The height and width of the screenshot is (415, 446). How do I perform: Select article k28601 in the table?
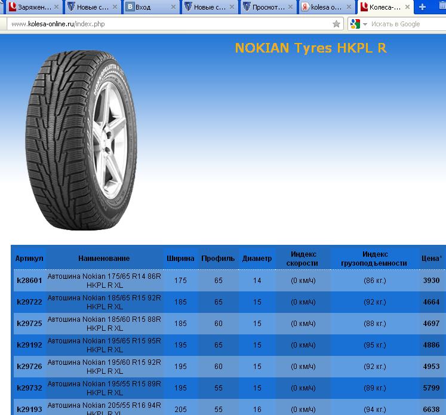click(x=29, y=280)
